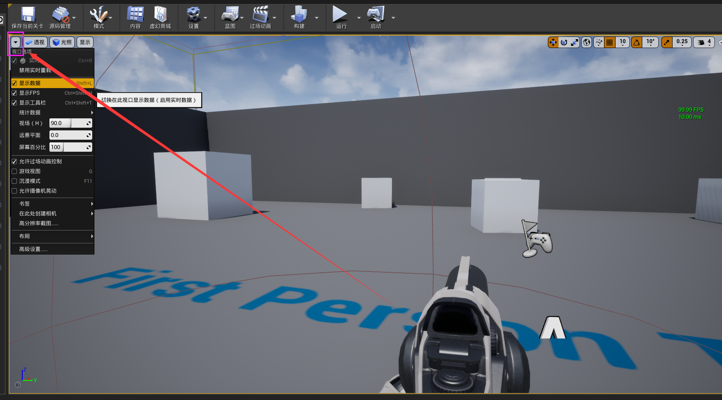Open the 统计数据 submenu
The image size is (722, 400).
(52, 113)
